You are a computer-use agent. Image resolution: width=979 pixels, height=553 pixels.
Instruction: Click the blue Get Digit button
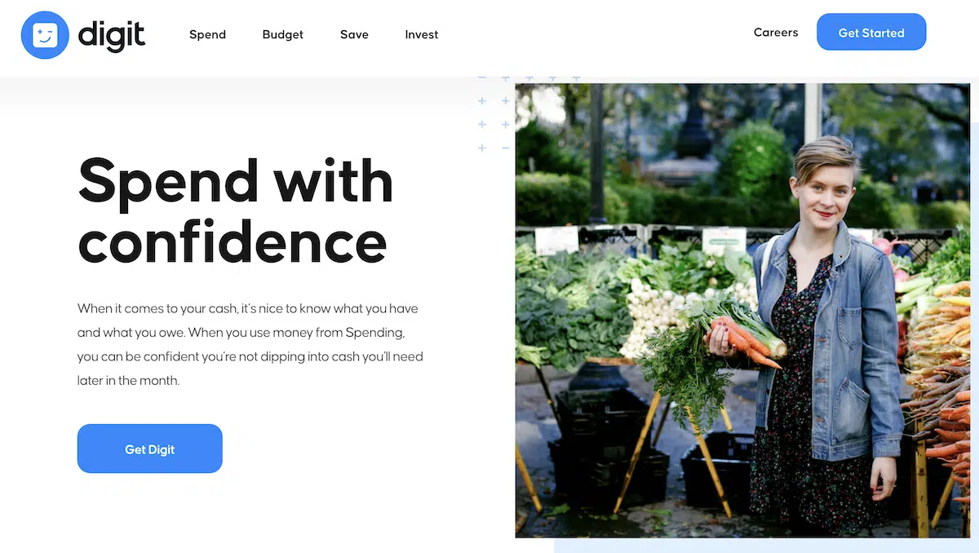pyautogui.click(x=150, y=449)
